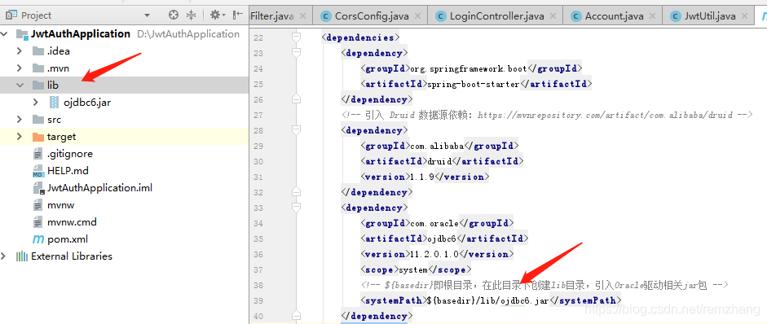Click the LoginController.java class icon
Screen dimensions: 767x324
440,16
